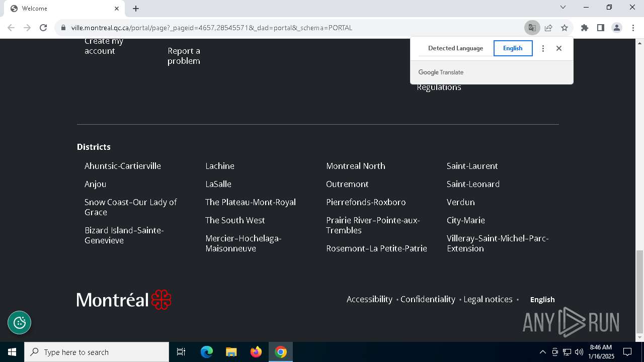Open File Explorer from taskbar

231,352
